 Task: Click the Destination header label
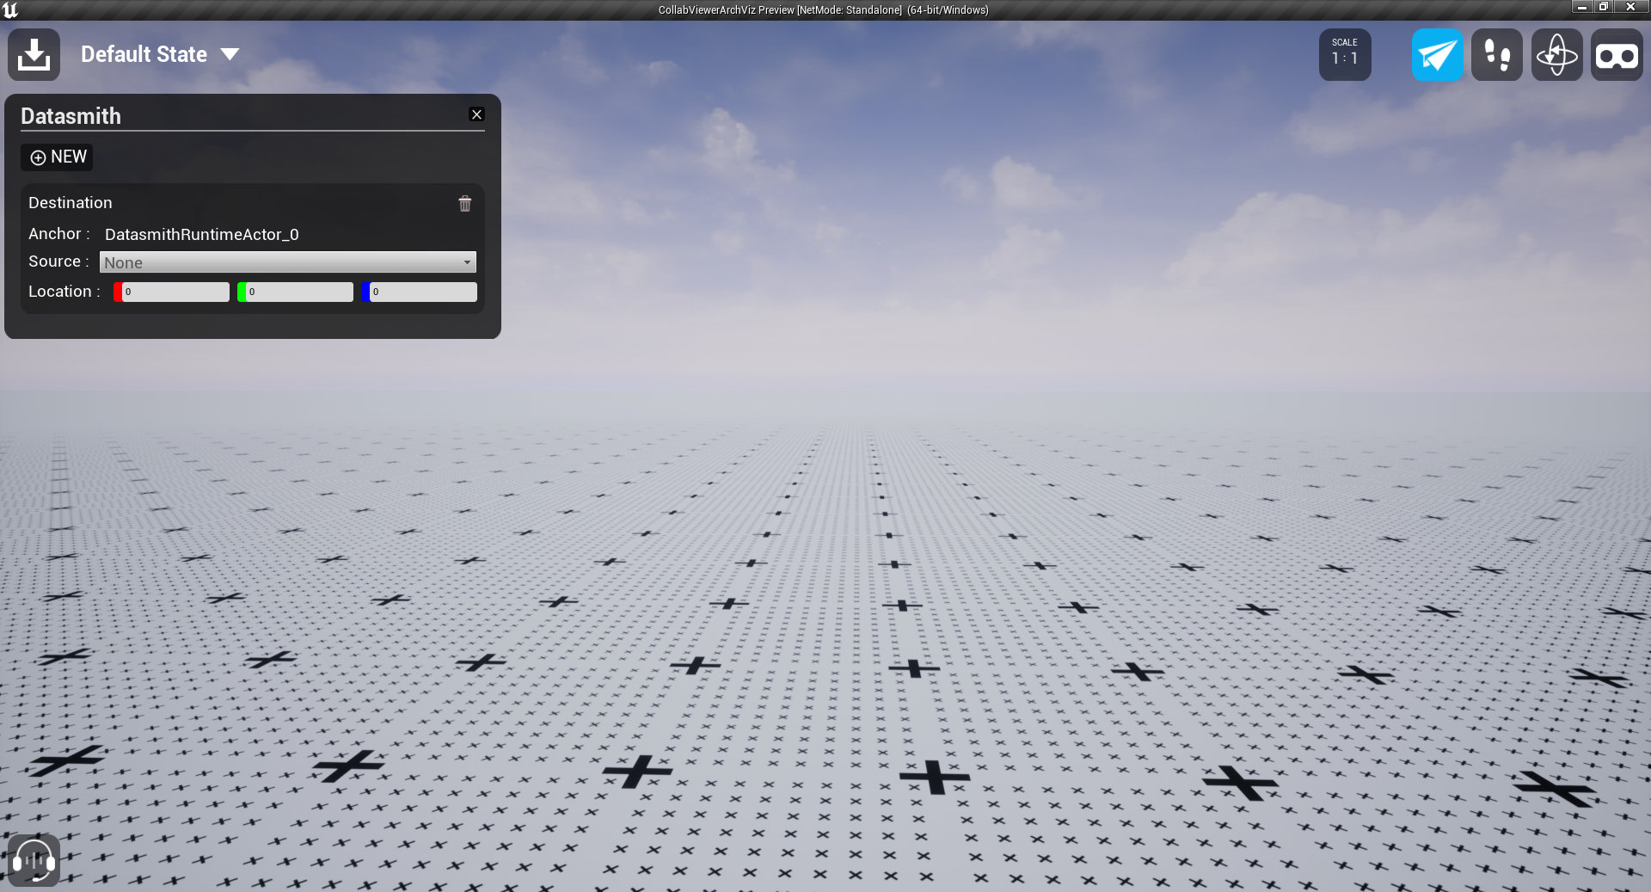71,203
